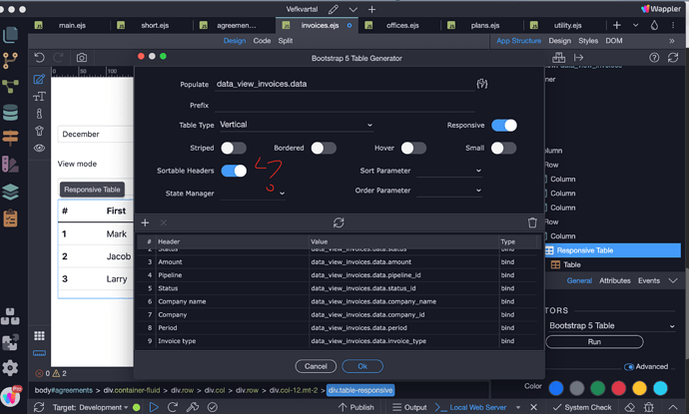Enable the Small switch
Image resolution: width=689 pixels, height=414 pixels.
pos(503,148)
